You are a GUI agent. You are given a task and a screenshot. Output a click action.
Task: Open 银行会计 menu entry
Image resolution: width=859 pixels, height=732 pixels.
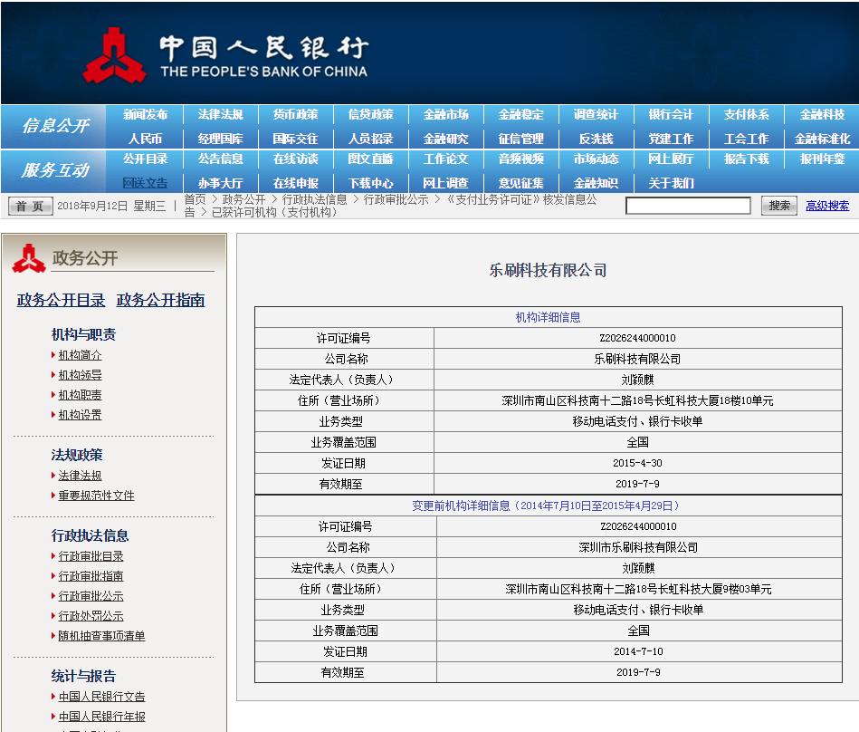pyautogui.click(x=671, y=114)
